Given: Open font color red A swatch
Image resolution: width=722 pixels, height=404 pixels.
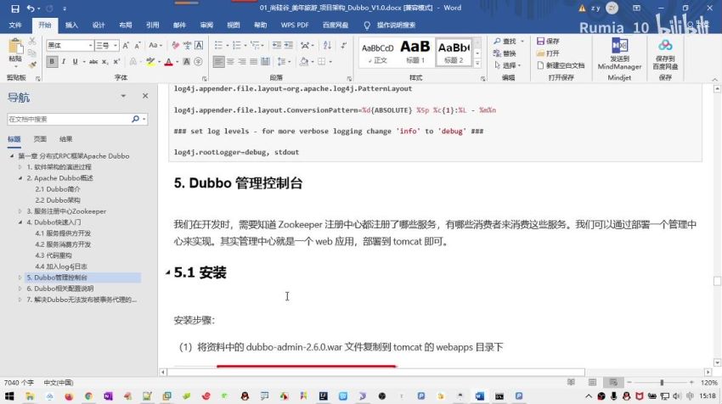Looking at the screenshot, I should [x=168, y=62].
